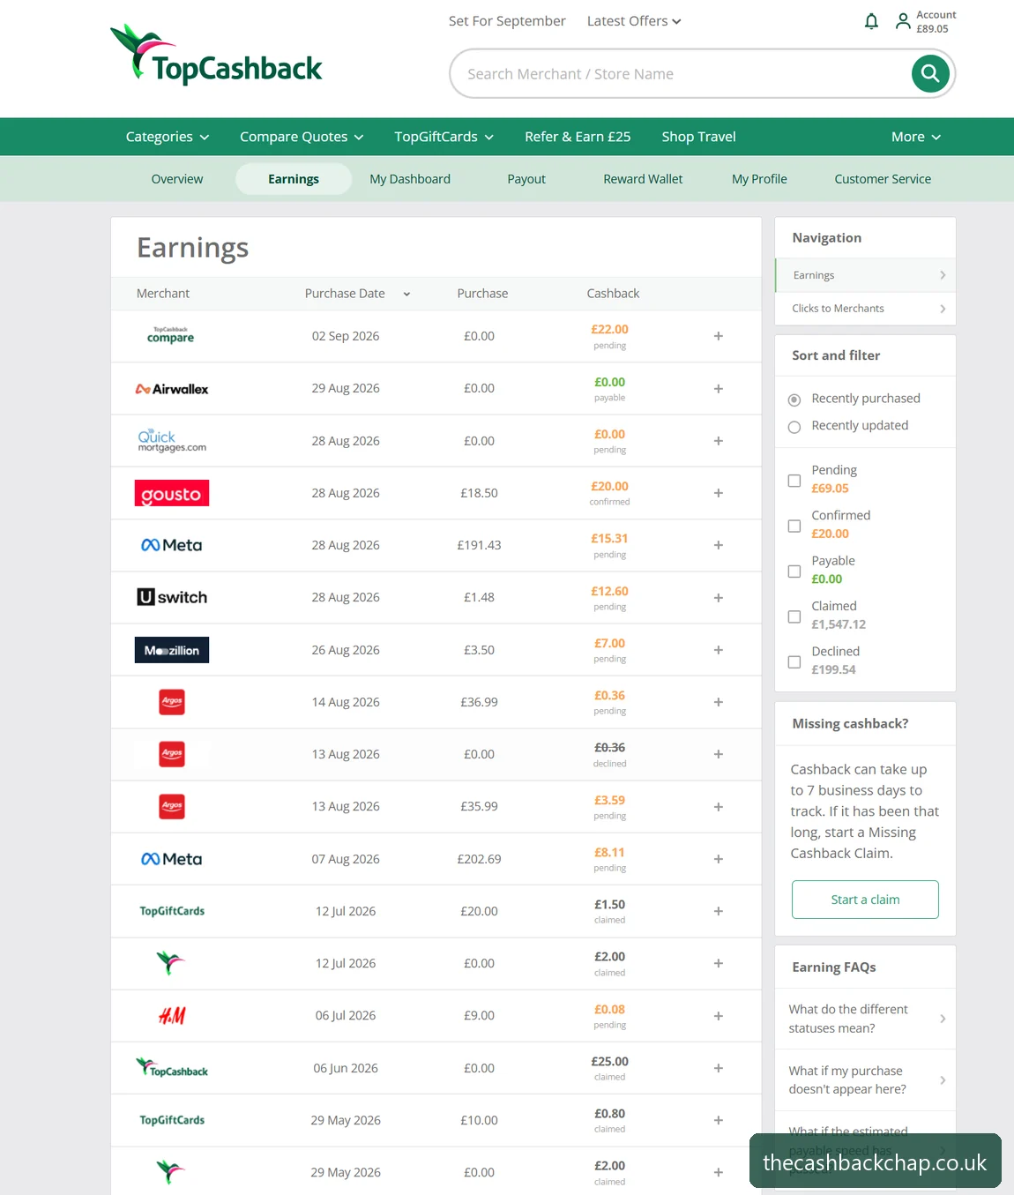
Task: Open the Airwallex merchant logo
Action: point(172,389)
